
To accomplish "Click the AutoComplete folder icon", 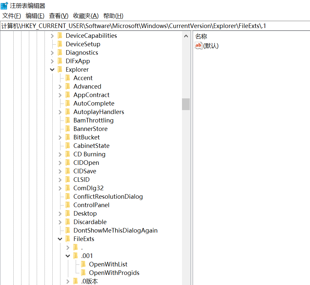I will (x=68, y=103).
